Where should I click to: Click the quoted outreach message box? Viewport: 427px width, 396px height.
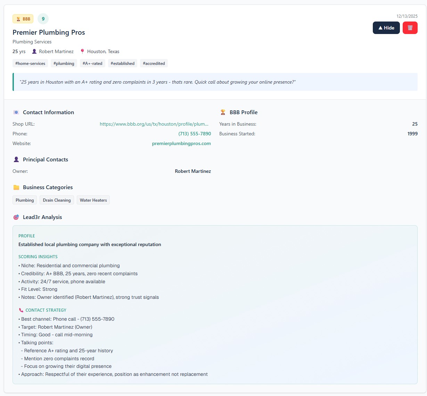coord(215,82)
